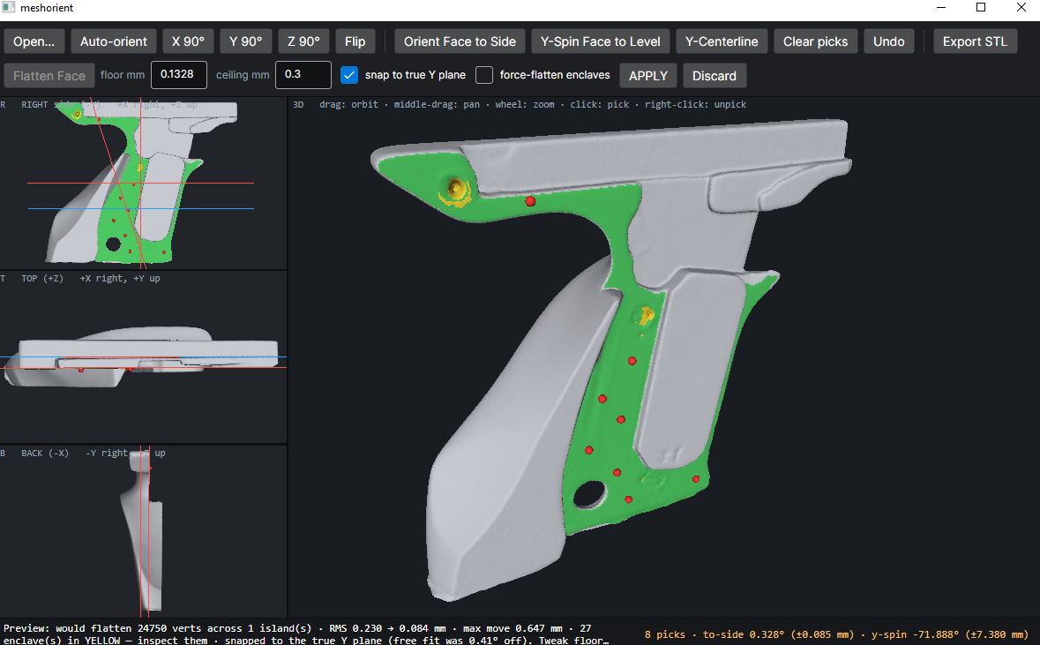This screenshot has height=645, width=1040.
Task: Minimize the meshorient window
Action: pos(941,8)
